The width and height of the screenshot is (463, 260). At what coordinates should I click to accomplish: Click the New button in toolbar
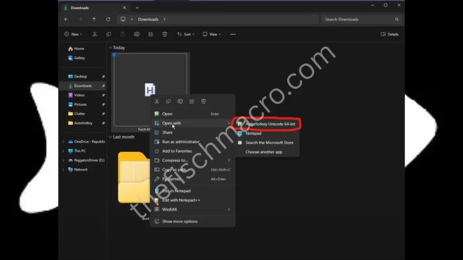72,34
